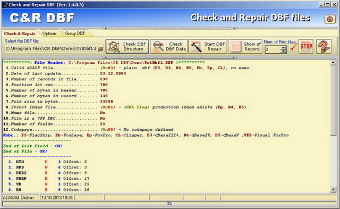
Task: Click the 'Struct Index File' line
Action: (x=126, y=107)
